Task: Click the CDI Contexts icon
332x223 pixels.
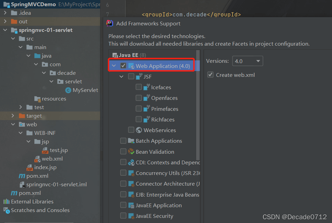Action: (x=131, y=162)
